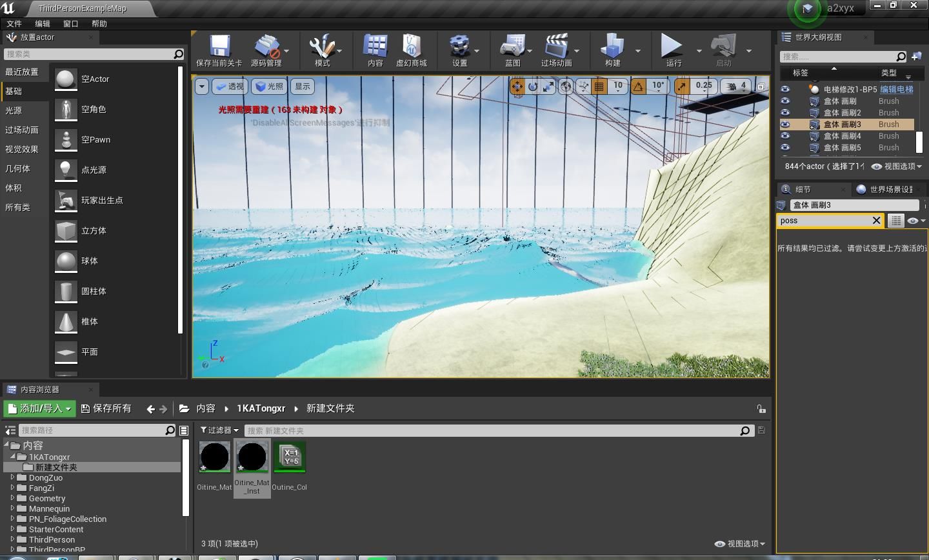Click the 显示 show button
The image size is (929, 560).
point(302,86)
